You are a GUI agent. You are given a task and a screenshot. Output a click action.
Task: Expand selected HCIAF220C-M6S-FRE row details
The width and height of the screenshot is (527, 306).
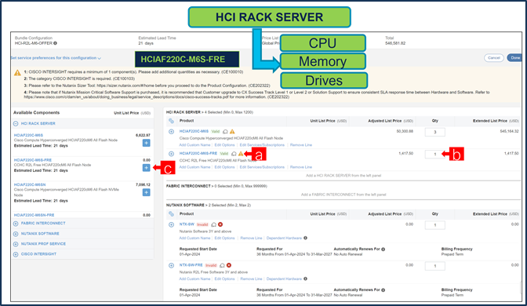tap(171, 154)
